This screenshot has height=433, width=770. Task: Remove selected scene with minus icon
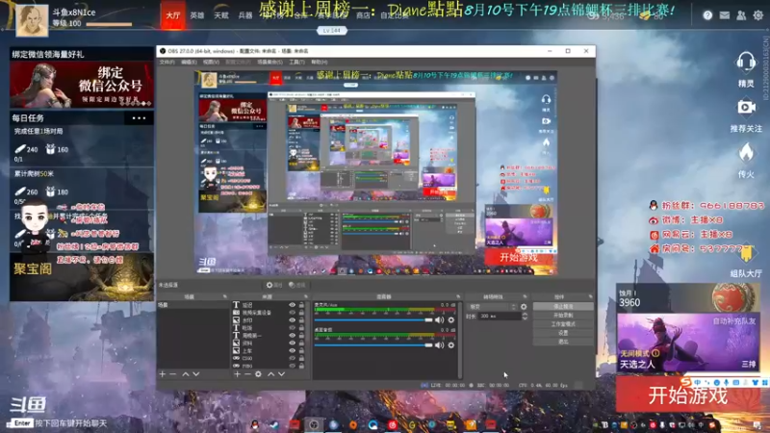tap(173, 374)
